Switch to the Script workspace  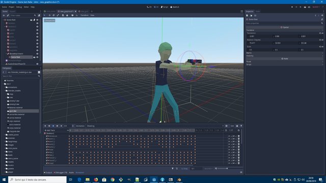(x=165, y=7)
